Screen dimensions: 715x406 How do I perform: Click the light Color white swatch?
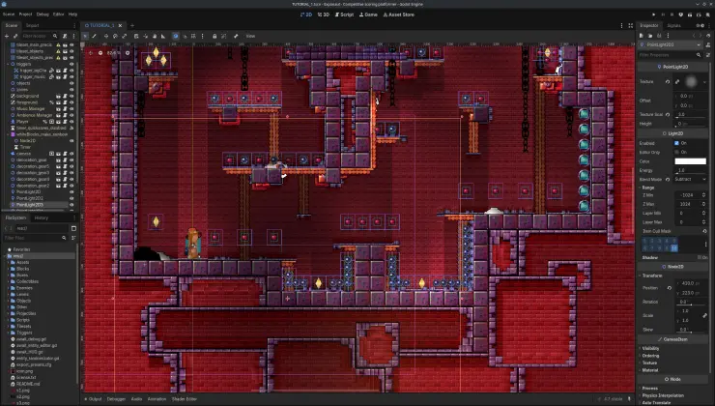point(691,161)
